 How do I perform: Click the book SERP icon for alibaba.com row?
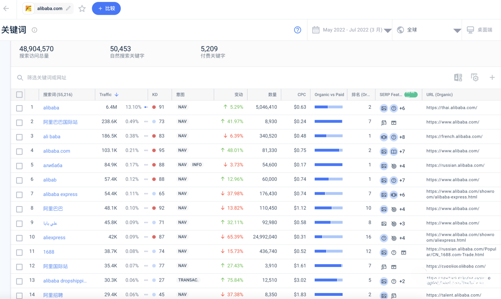click(x=394, y=151)
